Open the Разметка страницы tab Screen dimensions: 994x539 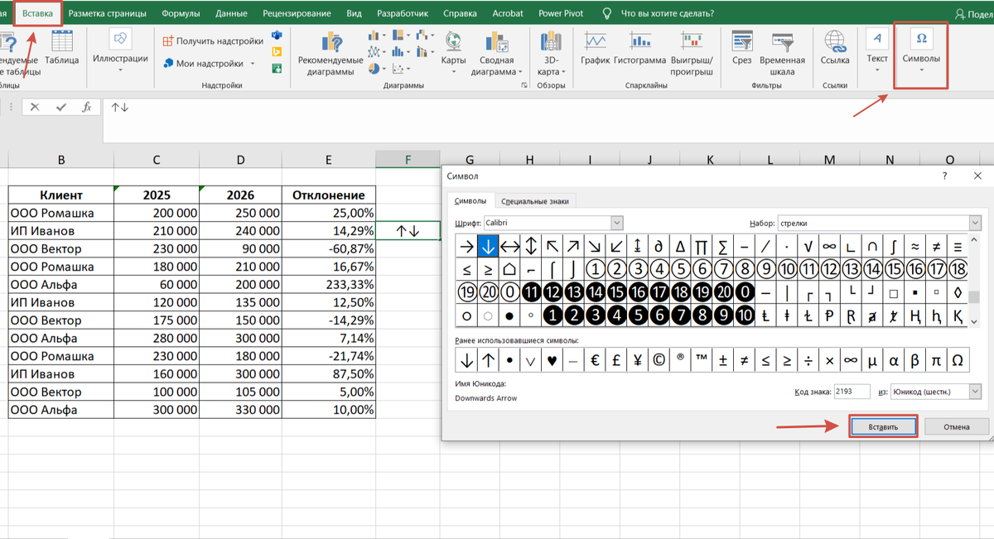[x=107, y=13]
